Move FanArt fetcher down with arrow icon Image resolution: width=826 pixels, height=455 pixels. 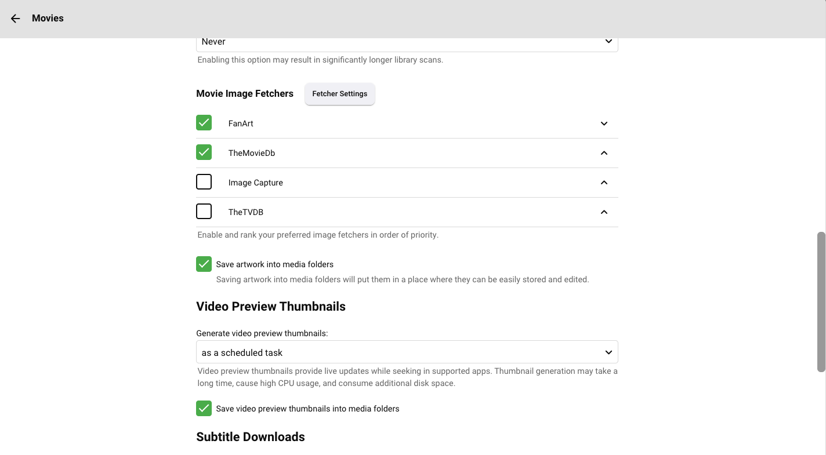click(604, 123)
